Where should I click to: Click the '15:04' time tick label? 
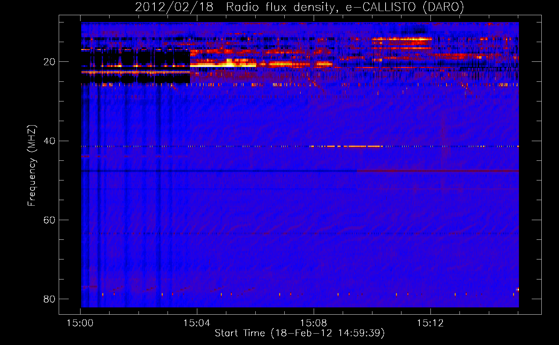click(197, 323)
